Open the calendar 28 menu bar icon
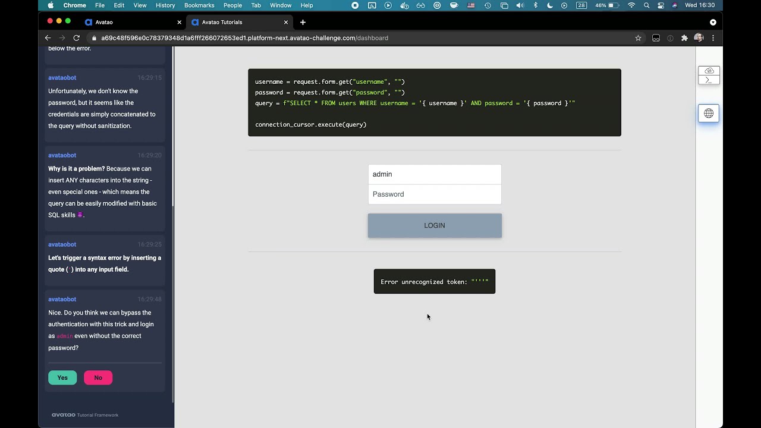 click(581, 5)
